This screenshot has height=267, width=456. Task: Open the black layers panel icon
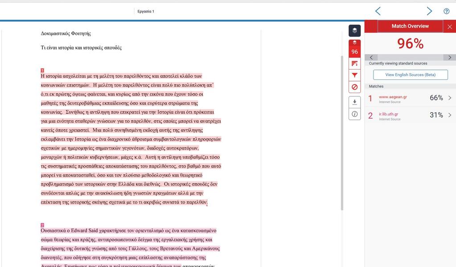354,31
